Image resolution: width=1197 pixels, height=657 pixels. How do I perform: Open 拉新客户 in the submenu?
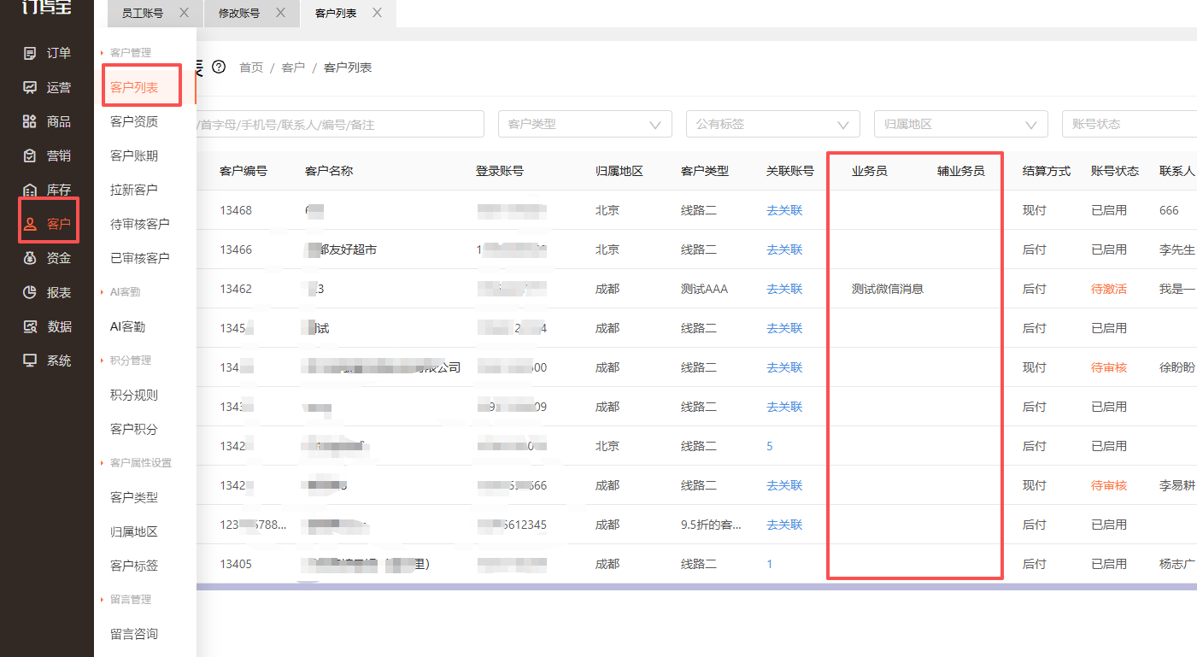134,190
